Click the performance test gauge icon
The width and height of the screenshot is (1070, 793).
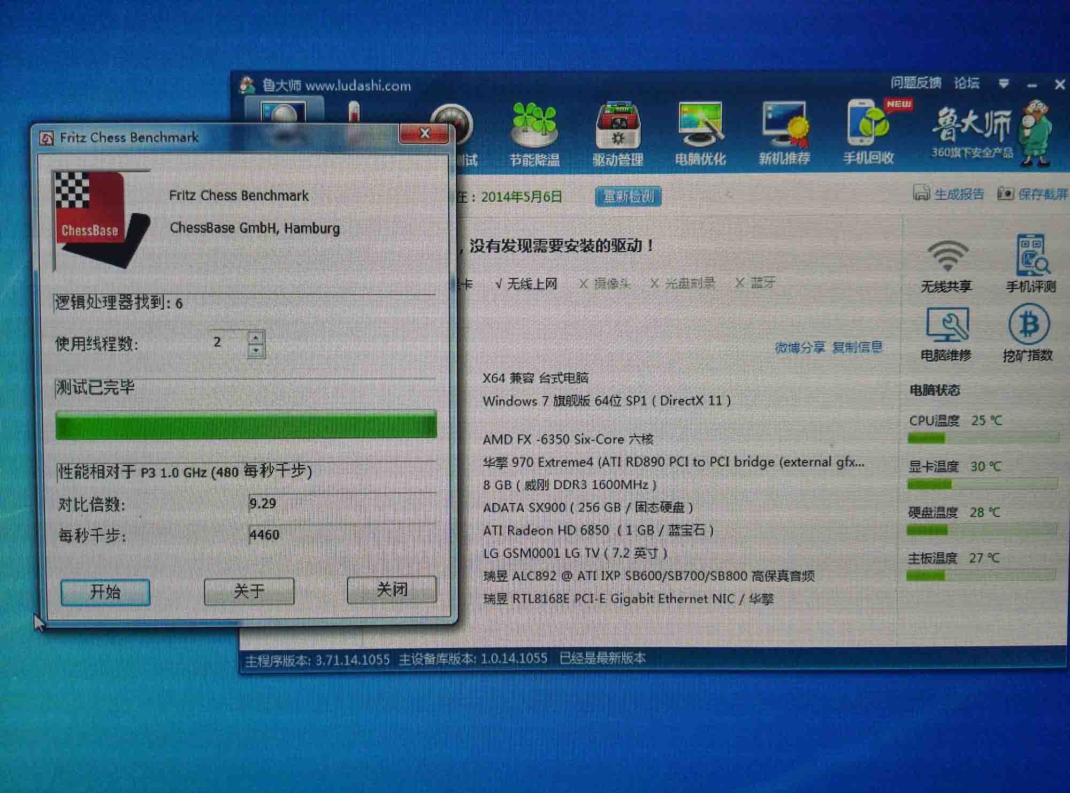[x=454, y=124]
